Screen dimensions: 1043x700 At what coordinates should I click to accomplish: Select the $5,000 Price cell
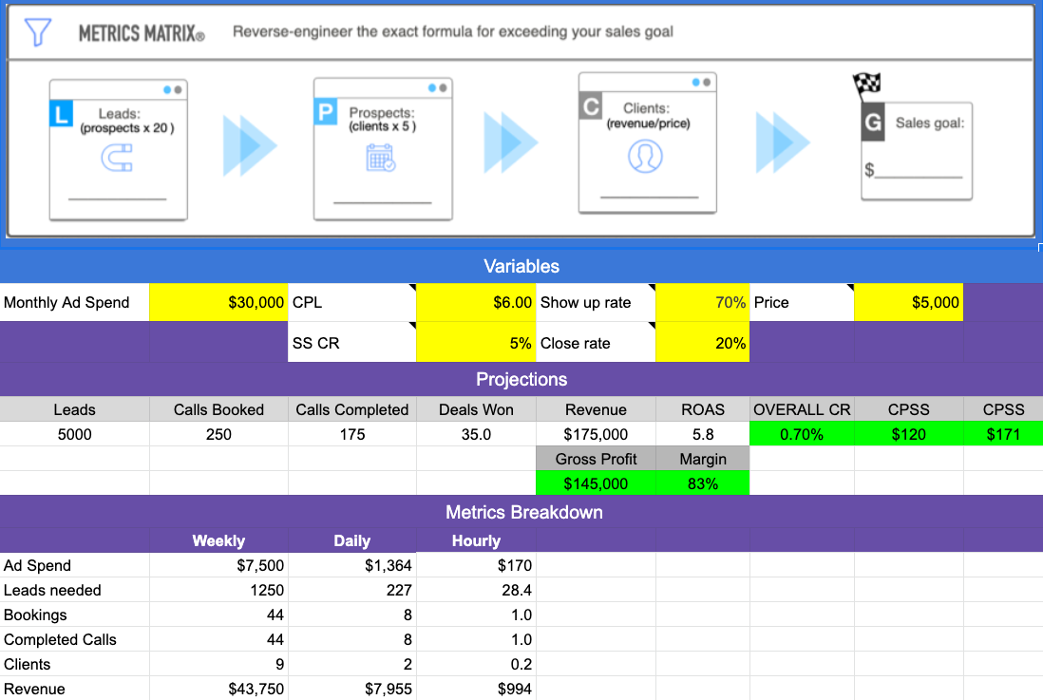tap(908, 302)
